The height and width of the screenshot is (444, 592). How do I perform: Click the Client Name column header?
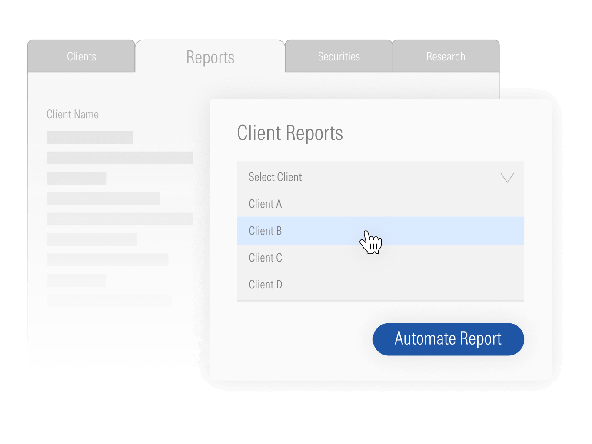73,114
